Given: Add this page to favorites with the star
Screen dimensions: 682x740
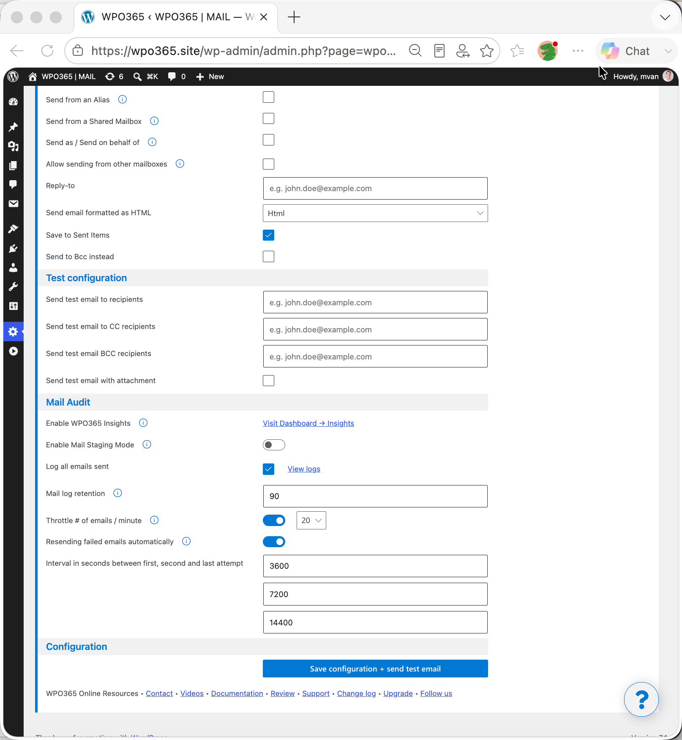Looking at the screenshot, I should (x=487, y=51).
